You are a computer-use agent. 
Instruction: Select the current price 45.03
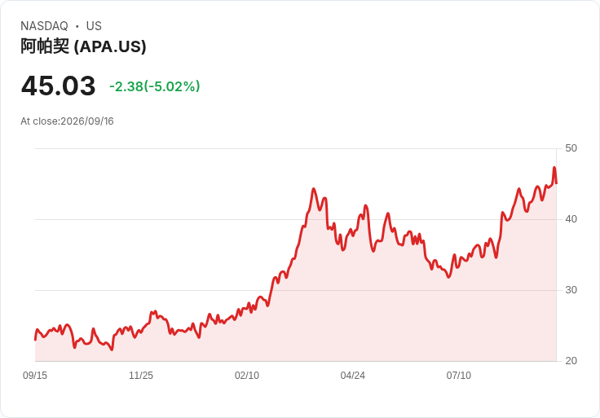58,86
